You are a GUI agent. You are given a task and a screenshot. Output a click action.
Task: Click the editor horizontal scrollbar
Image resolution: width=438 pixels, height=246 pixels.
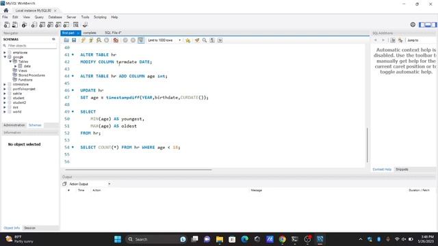click(138, 169)
